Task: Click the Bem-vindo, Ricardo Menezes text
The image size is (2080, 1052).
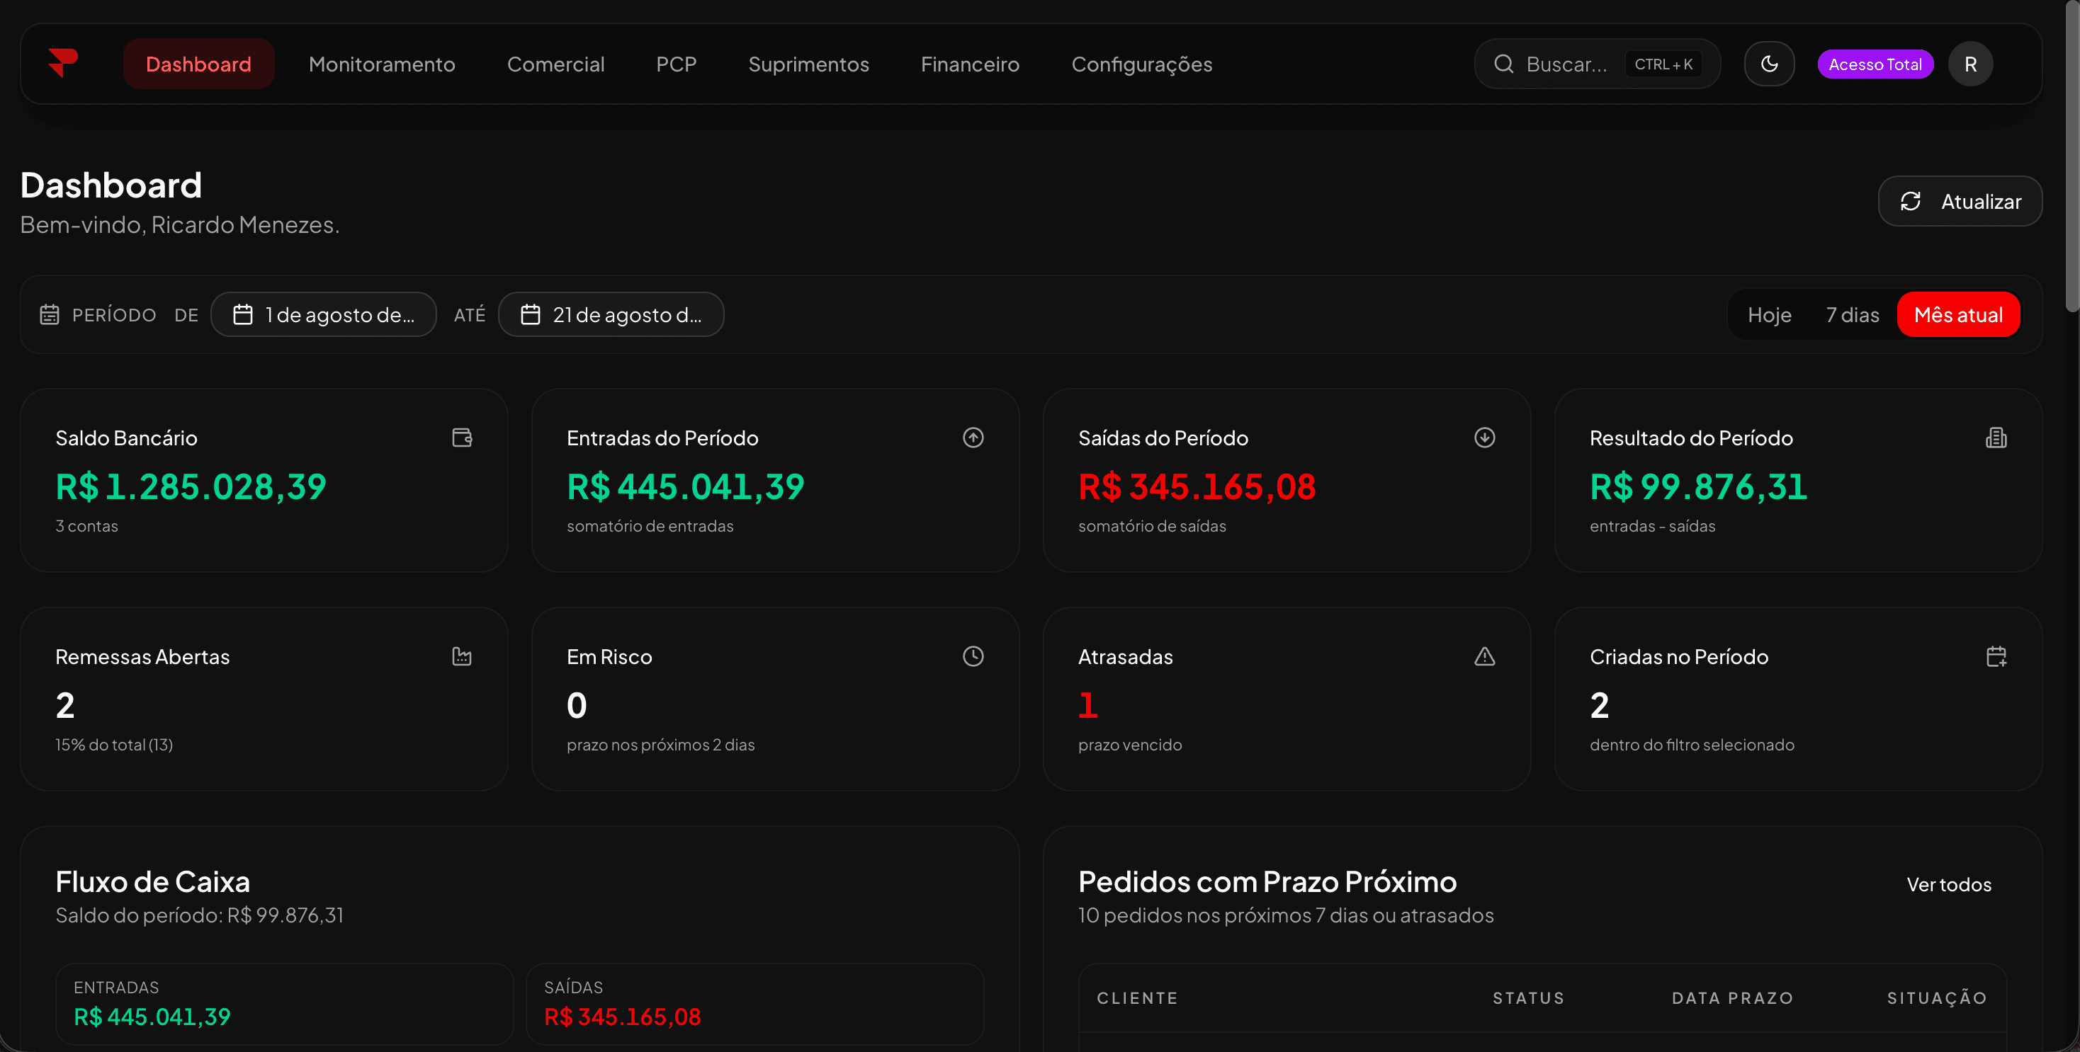Action: 179,224
